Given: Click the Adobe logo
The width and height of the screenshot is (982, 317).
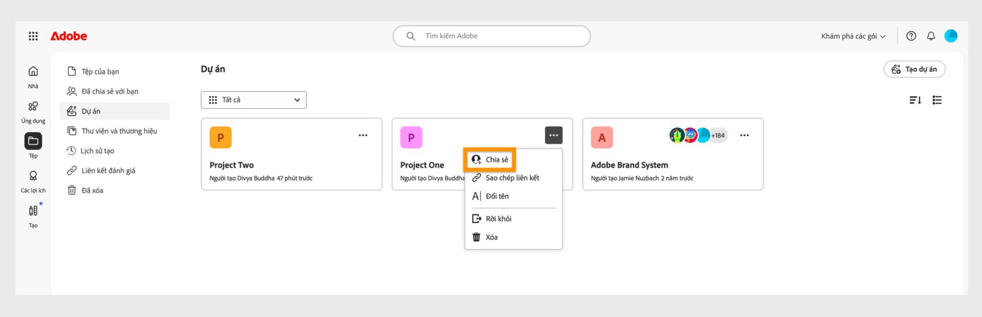Looking at the screenshot, I should [69, 36].
